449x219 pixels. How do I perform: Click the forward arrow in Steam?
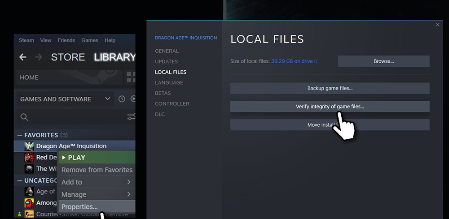point(38,57)
